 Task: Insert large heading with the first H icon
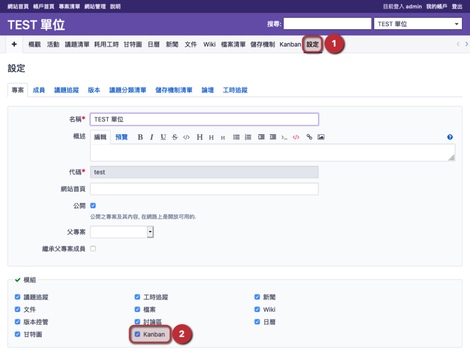coord(200,137)
